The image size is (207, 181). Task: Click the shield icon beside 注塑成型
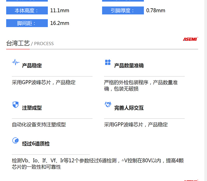[x=16, y=105]
